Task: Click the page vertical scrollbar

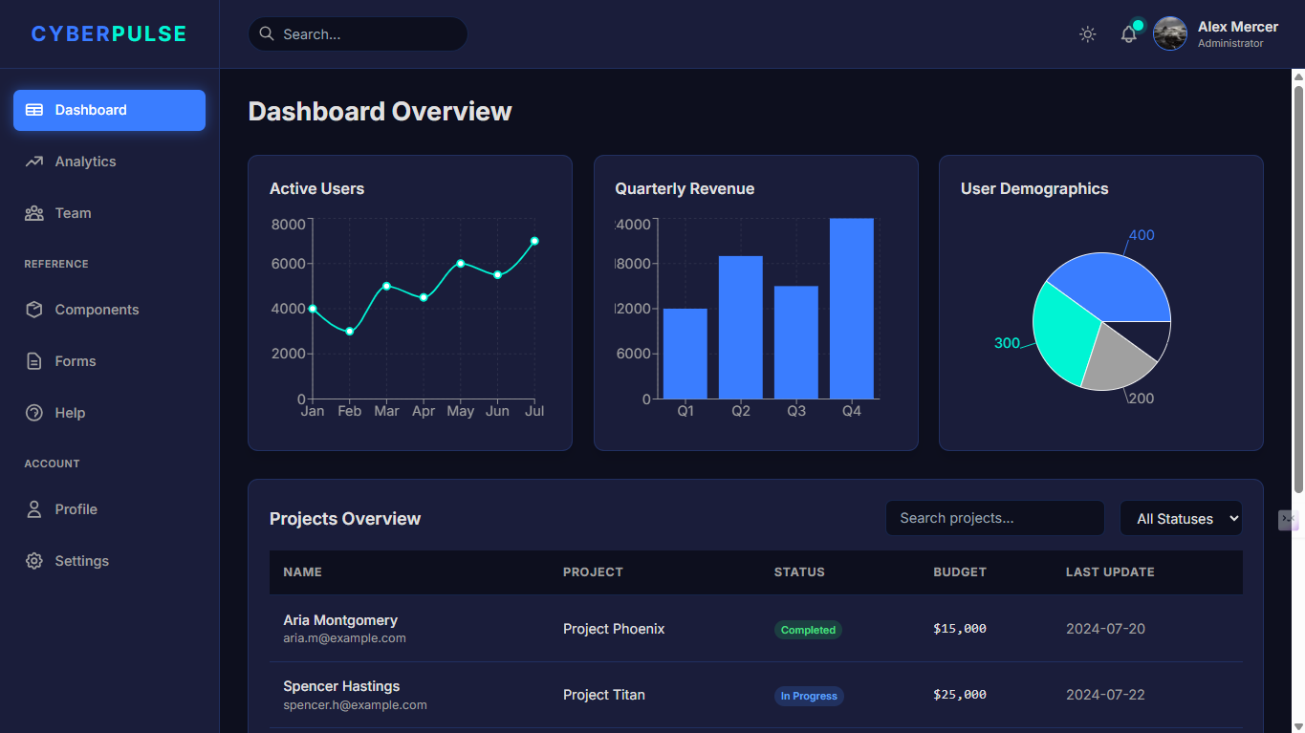Action: tap(1298, 287)
